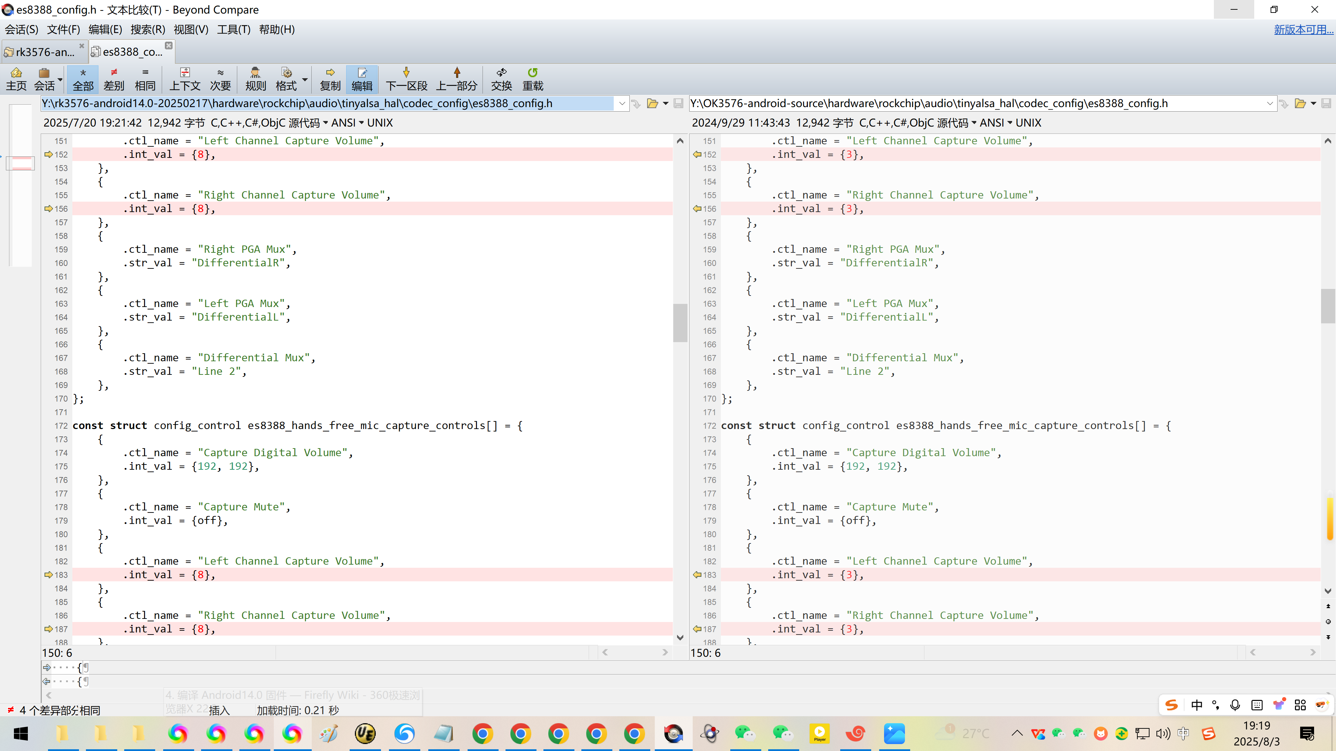1336x751 pixels.
Task: Open the Windows Start button
Action: [21, 733]
